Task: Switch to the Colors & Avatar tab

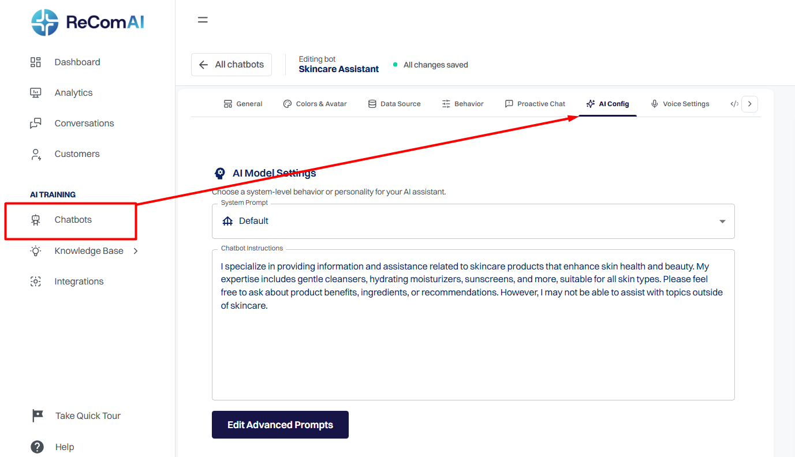Action: [315, 104]
